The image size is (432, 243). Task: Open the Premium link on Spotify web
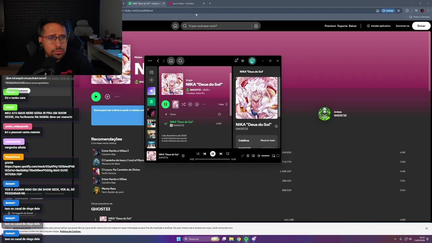pos(330,26)
